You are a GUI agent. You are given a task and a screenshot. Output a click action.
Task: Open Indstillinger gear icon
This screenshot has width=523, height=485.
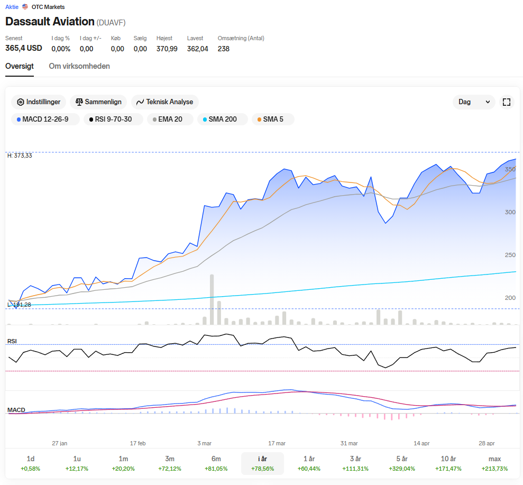(x=21, y=102)
